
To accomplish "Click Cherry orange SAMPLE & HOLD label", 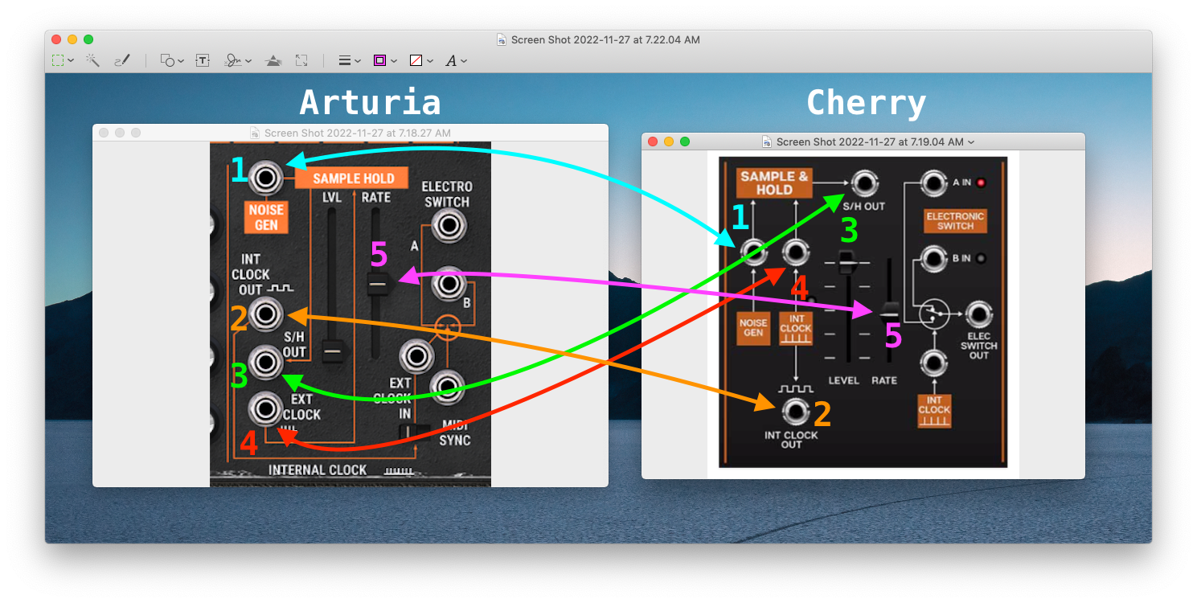I will click(773, 183).
